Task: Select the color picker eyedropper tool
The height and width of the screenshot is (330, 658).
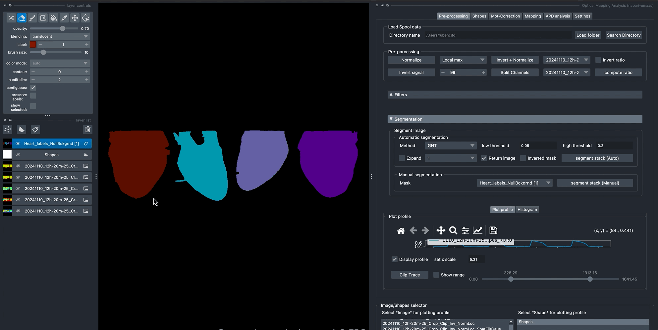Action: [64, 18]
